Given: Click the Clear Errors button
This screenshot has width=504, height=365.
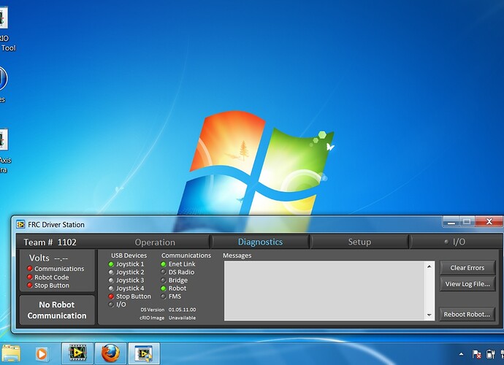Looking at the screenshot, I should [467, 268].
